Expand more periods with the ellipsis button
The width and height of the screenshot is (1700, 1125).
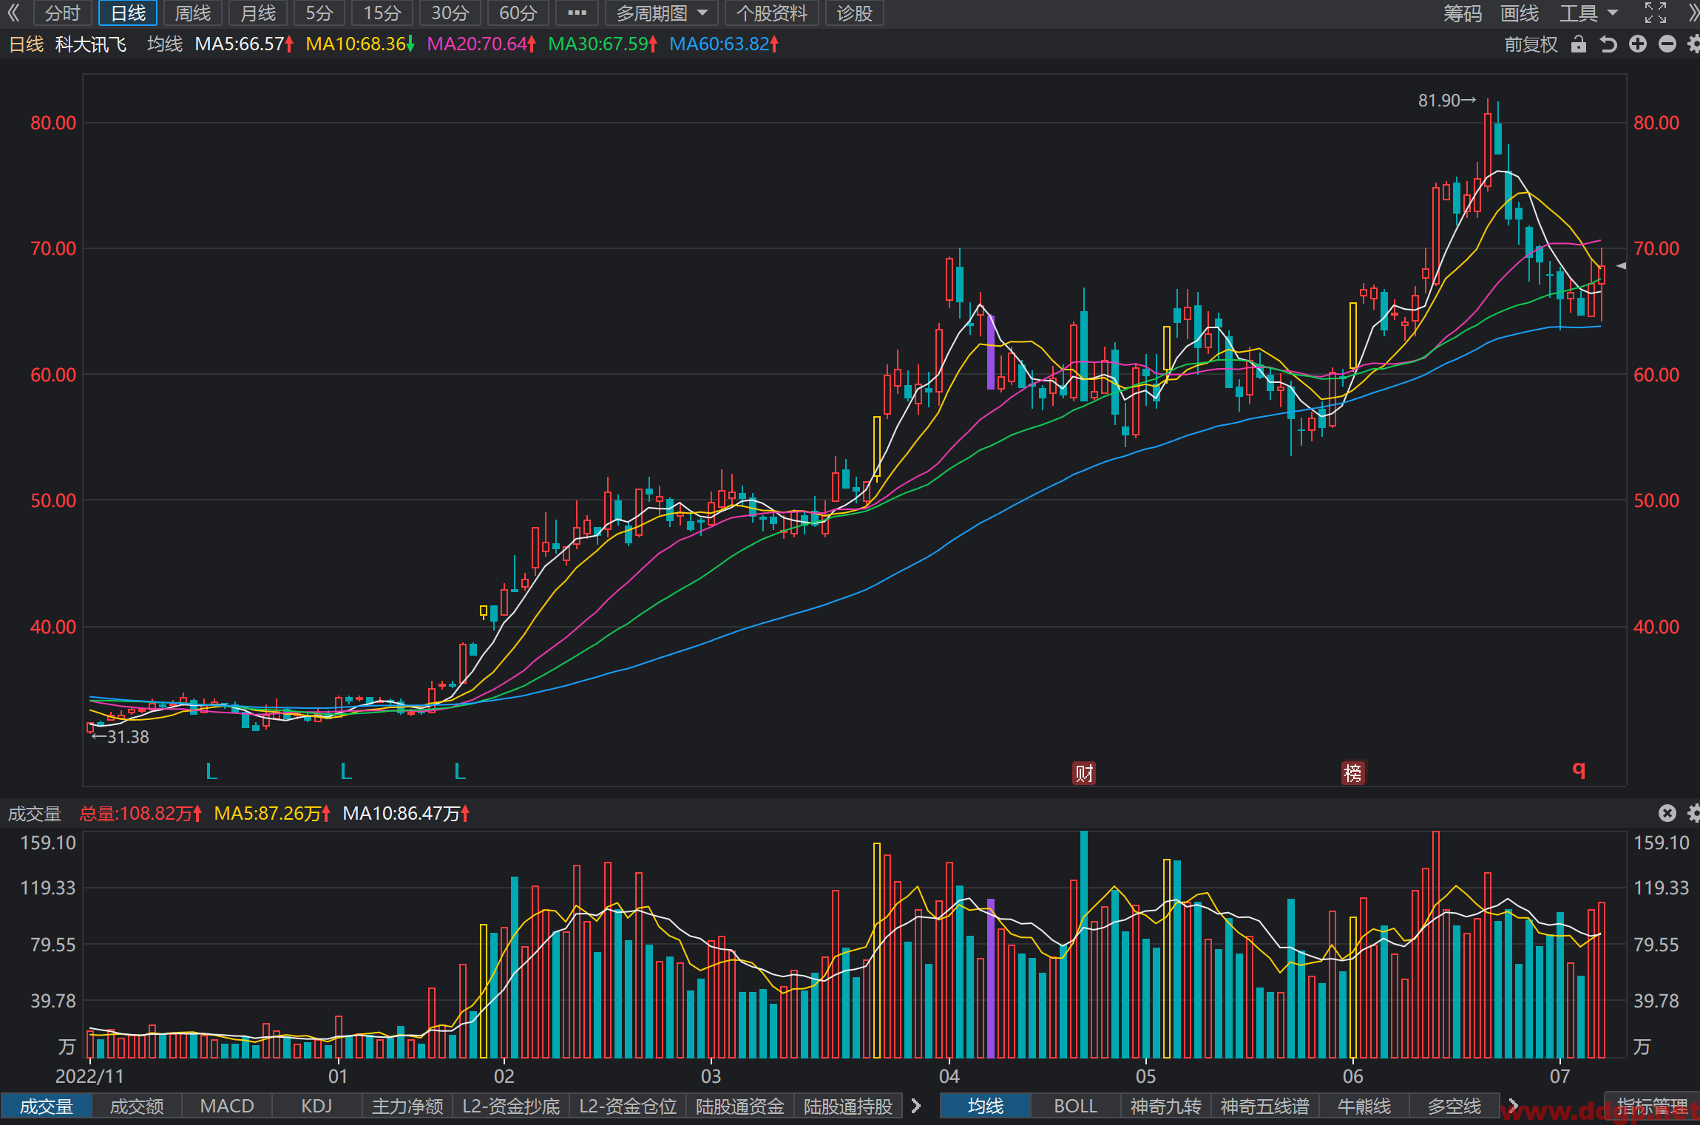pyautogui.click(x=577, y=13)
